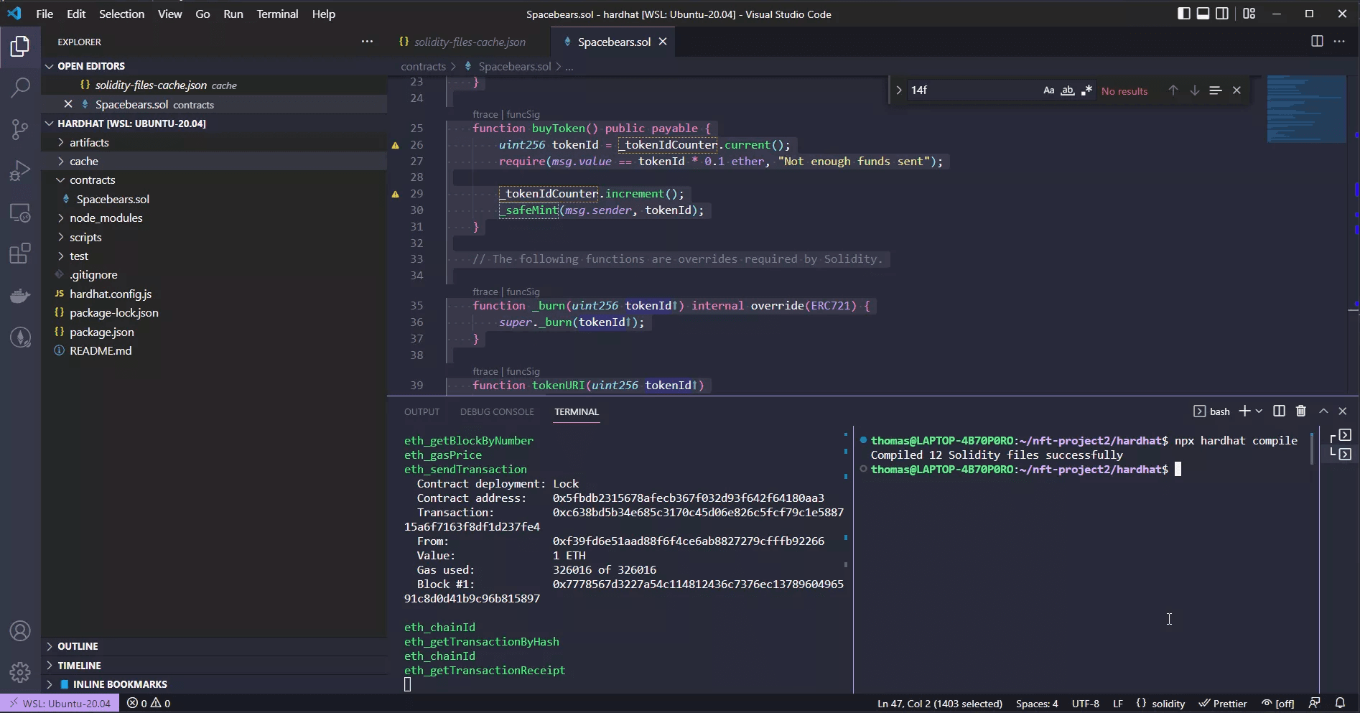The height and width of the screenshot is (713, 1360).
Task: Click the feedback icon in status bar
Action: click(x=1314, y=704)
